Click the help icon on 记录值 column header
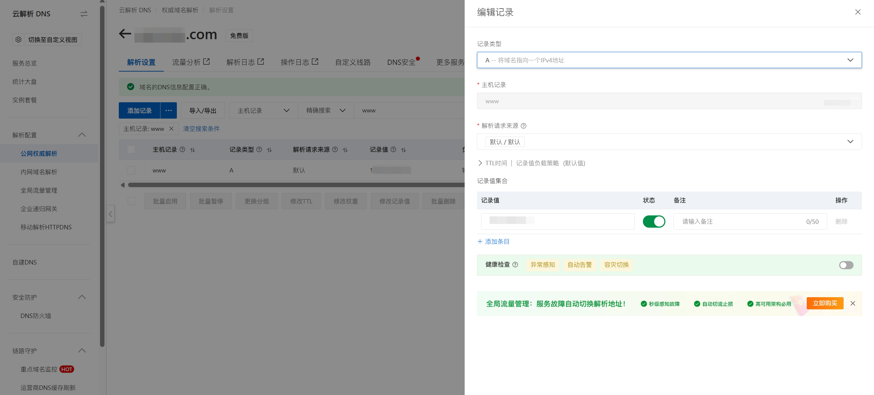 tap(393, 150)
